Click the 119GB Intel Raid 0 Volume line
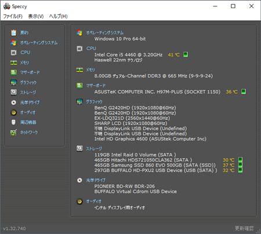Screen dimensions: 261x234 tap(135, 155)
